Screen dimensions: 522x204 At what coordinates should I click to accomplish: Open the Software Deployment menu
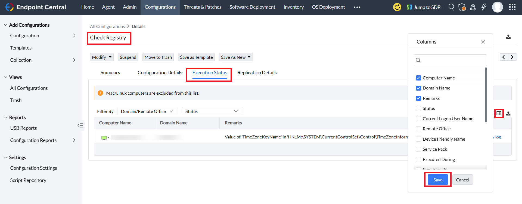[x=252, y=7]
